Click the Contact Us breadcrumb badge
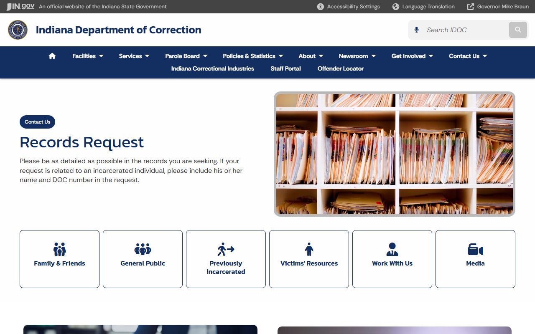535x334 pixels. 37,122
